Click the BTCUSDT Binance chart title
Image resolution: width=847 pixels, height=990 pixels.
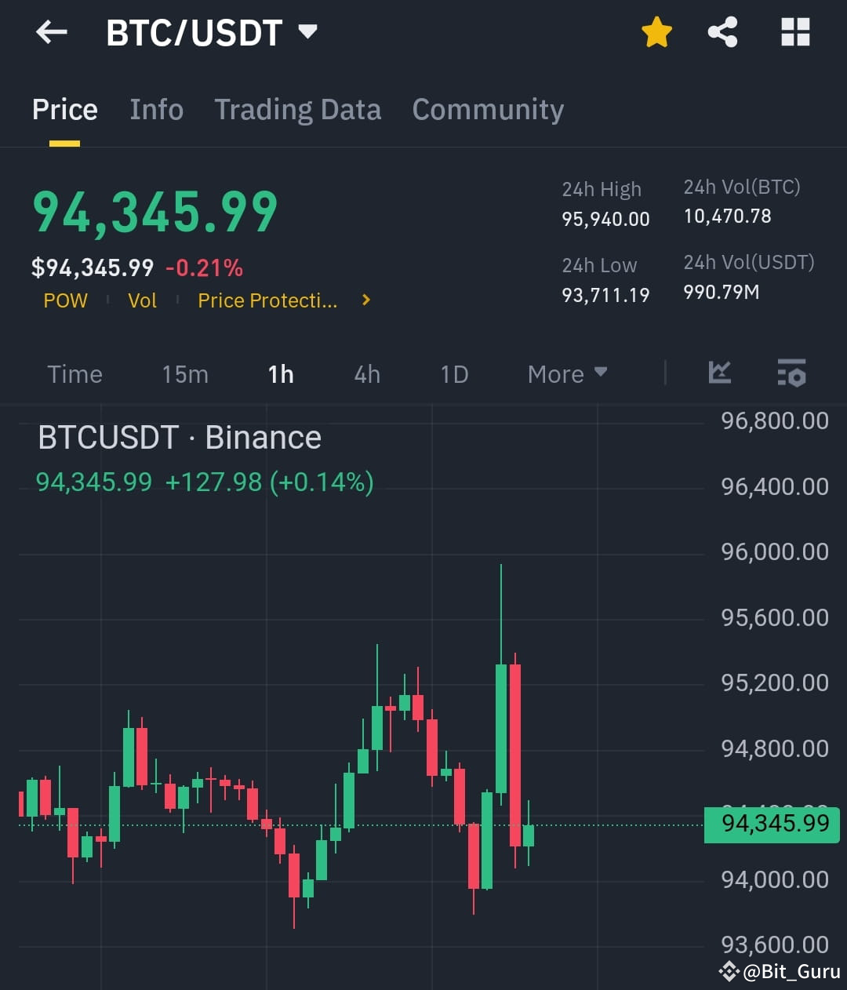180,437
